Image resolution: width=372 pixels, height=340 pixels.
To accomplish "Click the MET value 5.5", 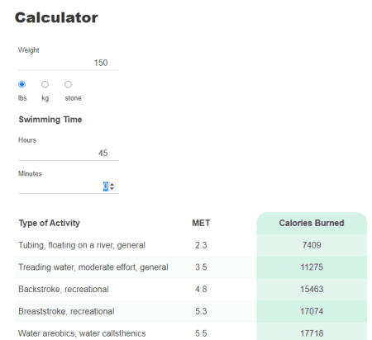I will 201,333.
